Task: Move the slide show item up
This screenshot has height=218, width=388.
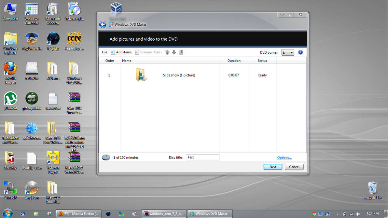Action: (167, 52)
